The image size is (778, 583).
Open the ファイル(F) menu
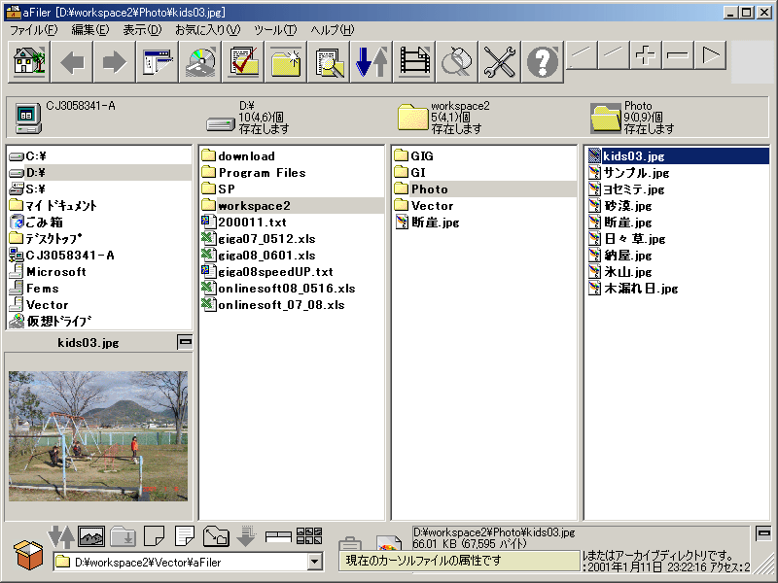(x=34, y=30)
